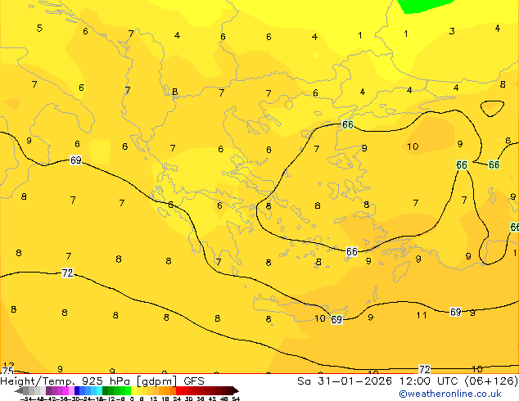Click the '66' contour label above the Aegean
Screen dimensions: 519x401
[348, 124]
